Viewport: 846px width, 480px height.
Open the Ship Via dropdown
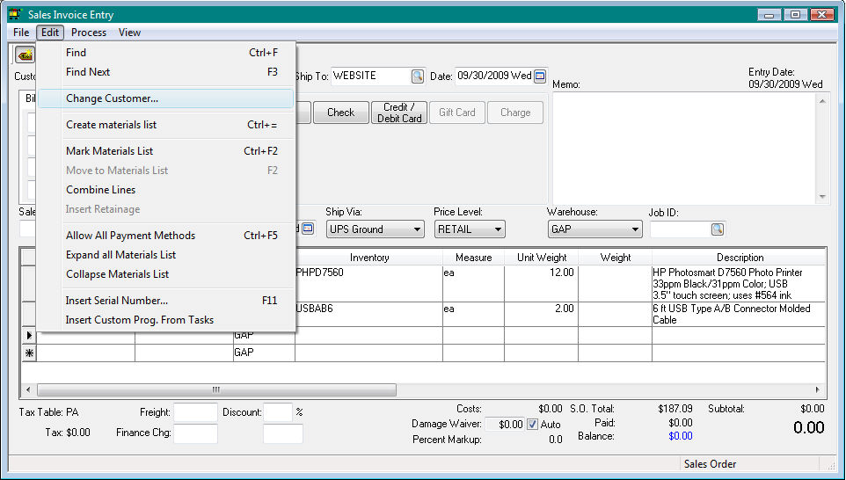point(376,229)
